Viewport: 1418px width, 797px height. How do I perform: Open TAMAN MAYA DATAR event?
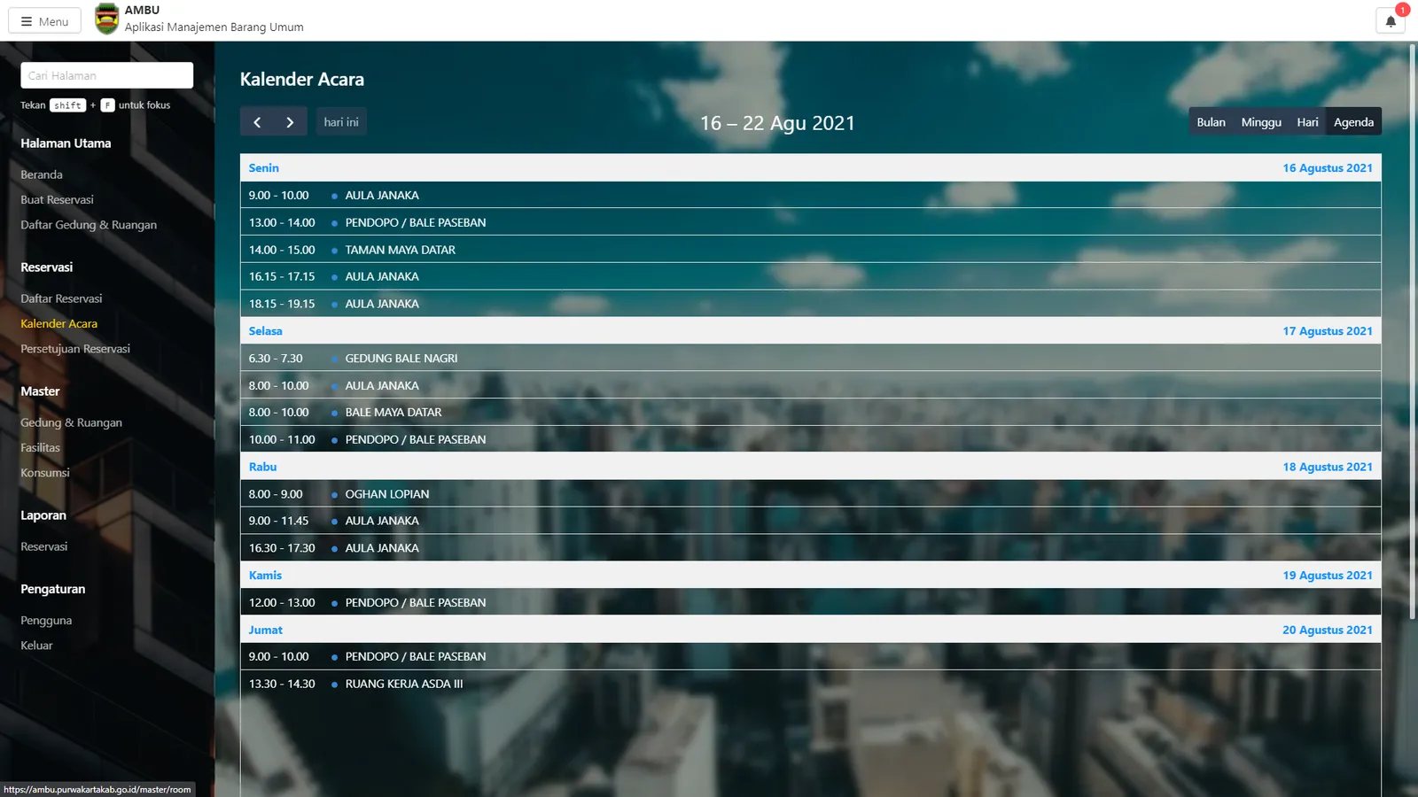coord(810,250)
